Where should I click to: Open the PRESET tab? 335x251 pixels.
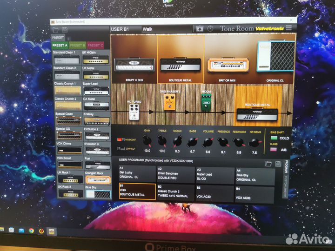(58, 38)
